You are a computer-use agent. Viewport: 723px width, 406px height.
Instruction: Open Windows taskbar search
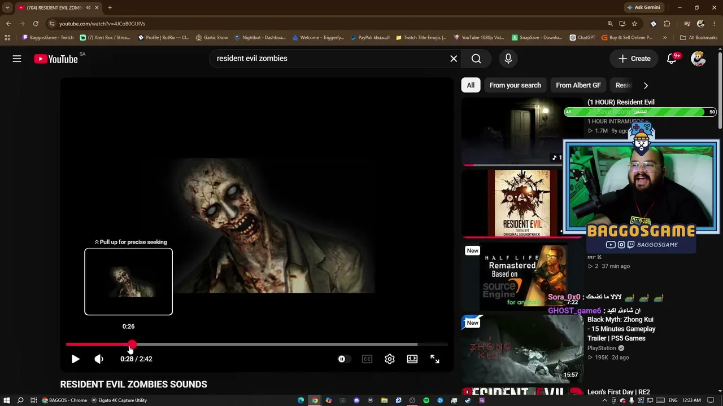click(20, 400)
